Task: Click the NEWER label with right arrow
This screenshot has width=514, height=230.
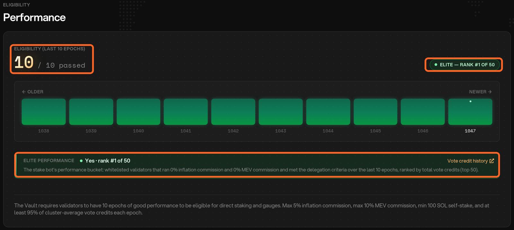Action: coord(480,92)
